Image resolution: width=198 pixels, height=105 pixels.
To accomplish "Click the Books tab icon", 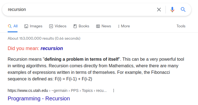I will coord(75,26).
